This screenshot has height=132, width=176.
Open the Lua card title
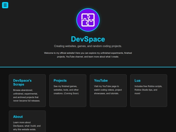(x=138, y=81)
